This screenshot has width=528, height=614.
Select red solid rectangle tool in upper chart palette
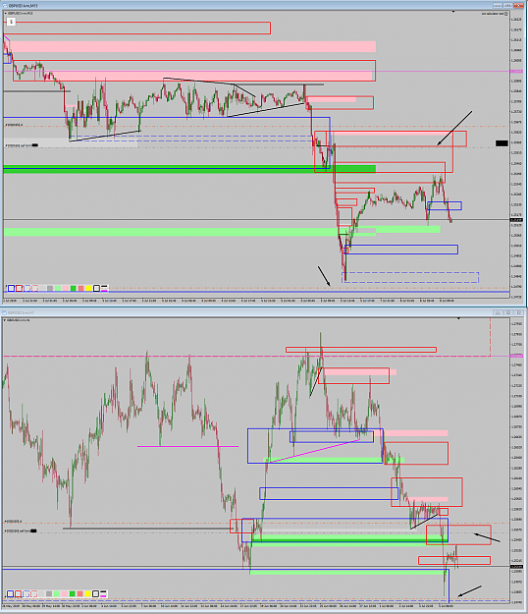pos(19,288)
